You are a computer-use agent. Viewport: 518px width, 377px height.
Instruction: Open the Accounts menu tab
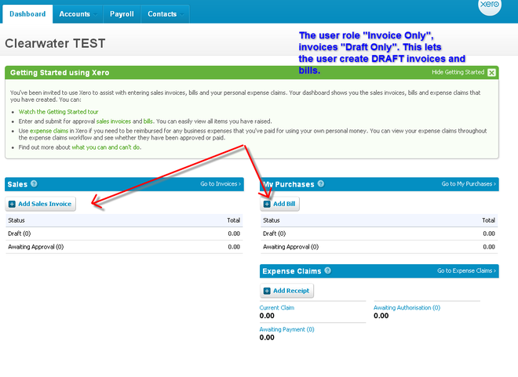[75, 14]
